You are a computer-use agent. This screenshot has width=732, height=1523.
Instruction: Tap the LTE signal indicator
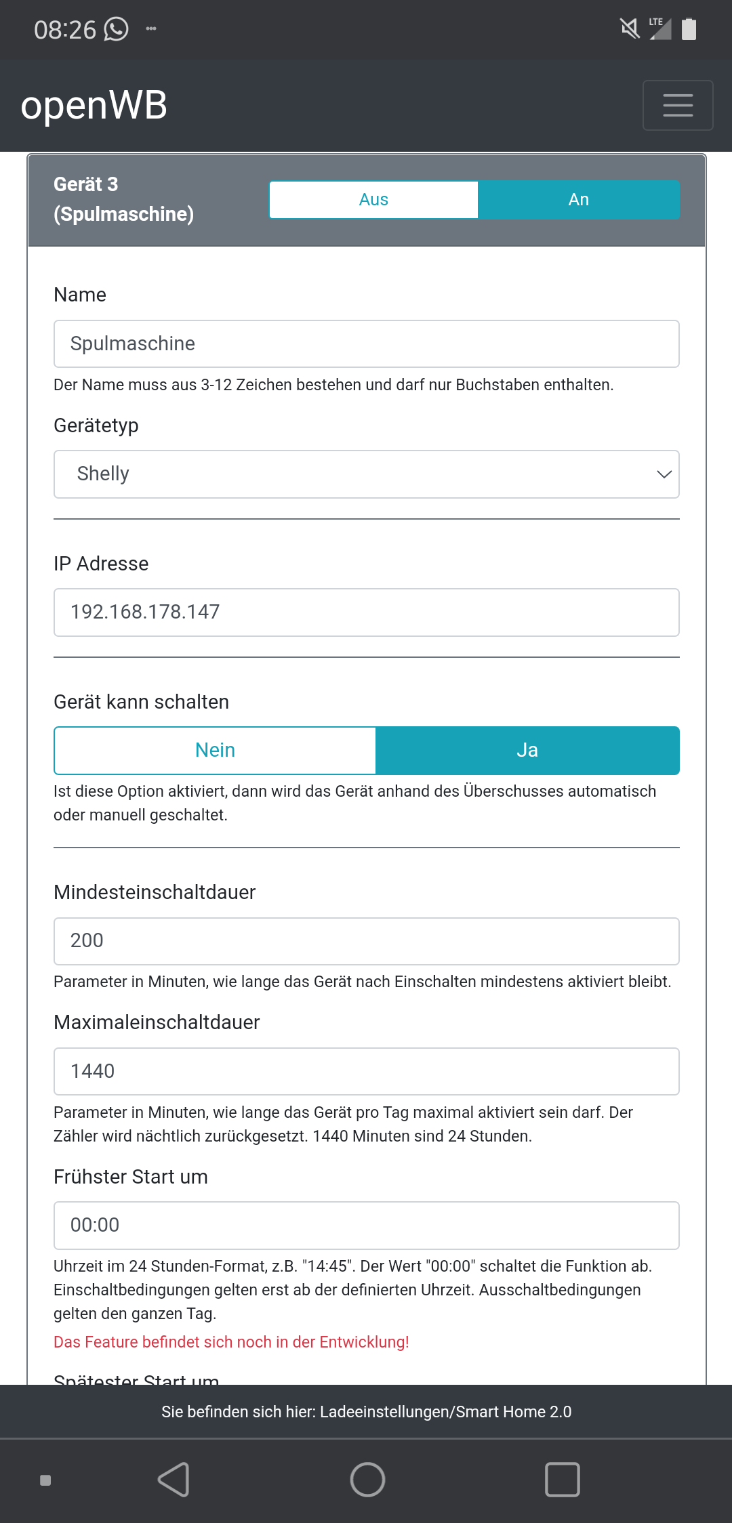coord(659,29)
